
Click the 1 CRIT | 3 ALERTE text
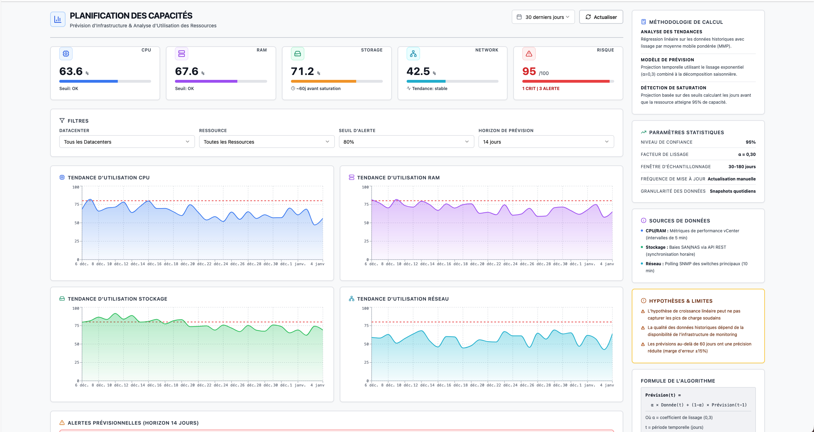541,89
